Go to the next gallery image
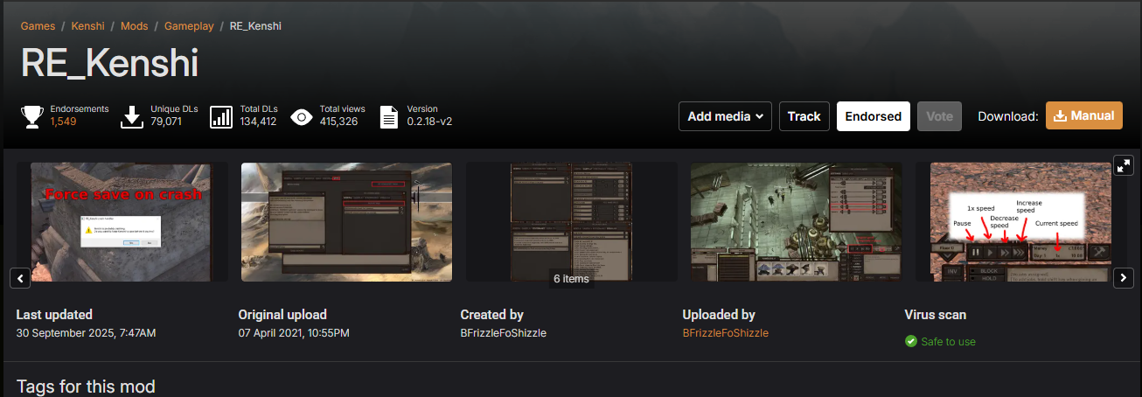 [x=1124, y=278]
